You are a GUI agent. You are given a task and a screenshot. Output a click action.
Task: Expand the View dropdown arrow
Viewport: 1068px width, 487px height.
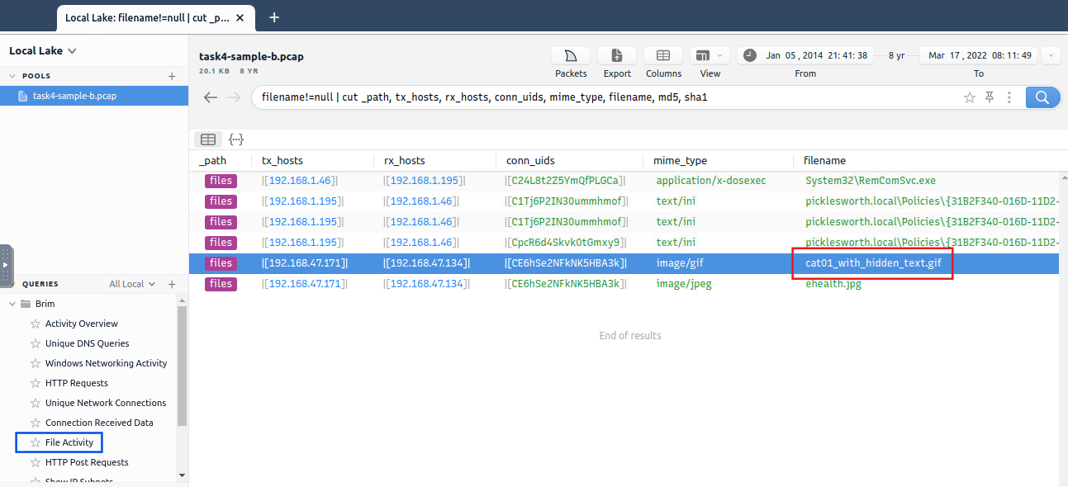[720, 55]
